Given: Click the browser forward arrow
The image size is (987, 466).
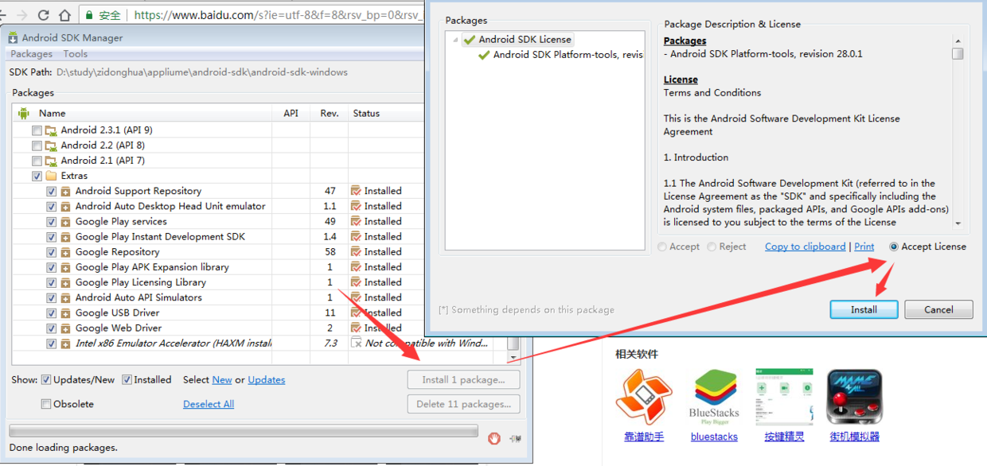Looking at the screenshot, I should click(x=21, y=15).
